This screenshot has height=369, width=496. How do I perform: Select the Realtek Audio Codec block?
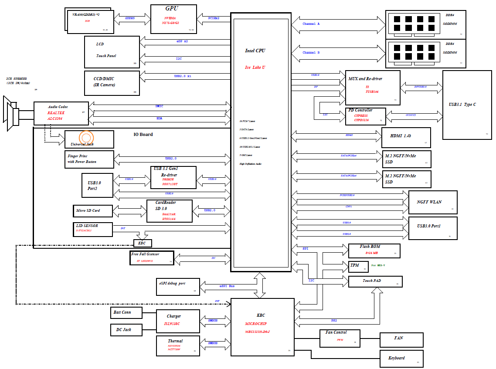[61, 113]
